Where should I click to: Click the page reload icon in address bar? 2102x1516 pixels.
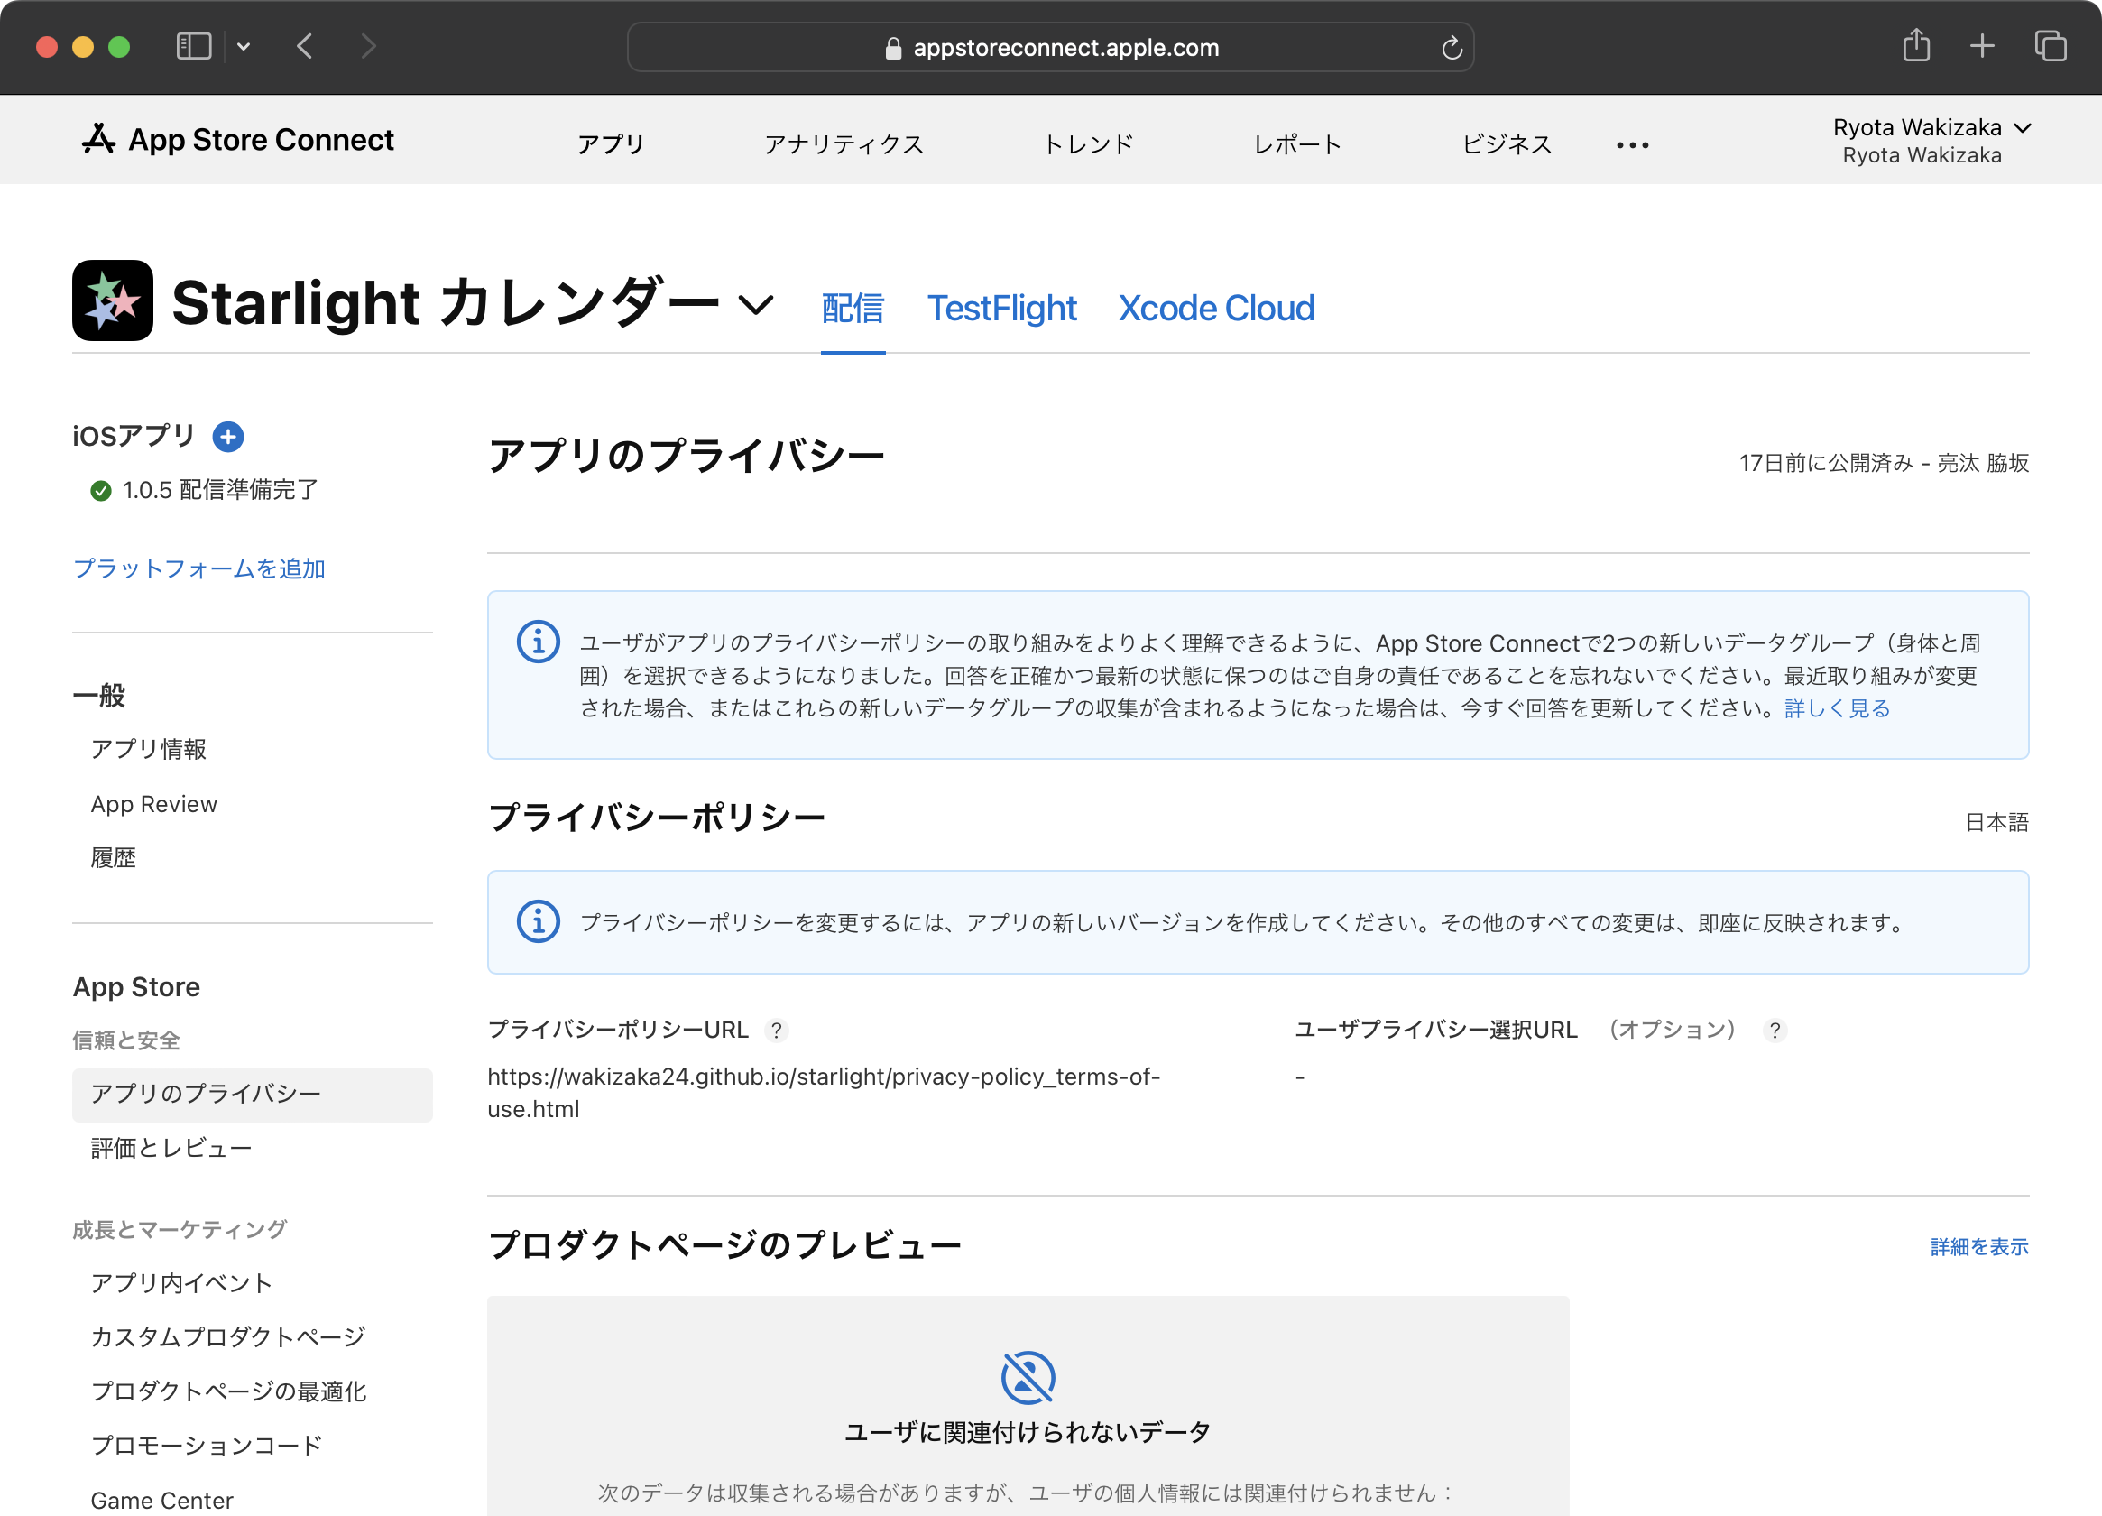pos(1452,47)
